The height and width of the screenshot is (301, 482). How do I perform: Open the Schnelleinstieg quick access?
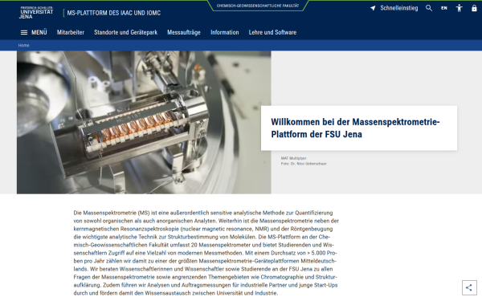click(398, 8)
